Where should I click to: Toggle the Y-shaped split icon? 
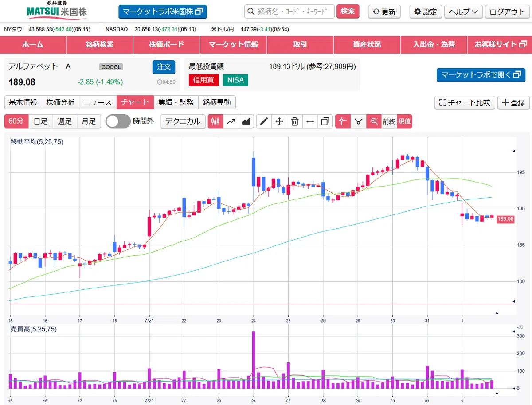click(359, 121)
